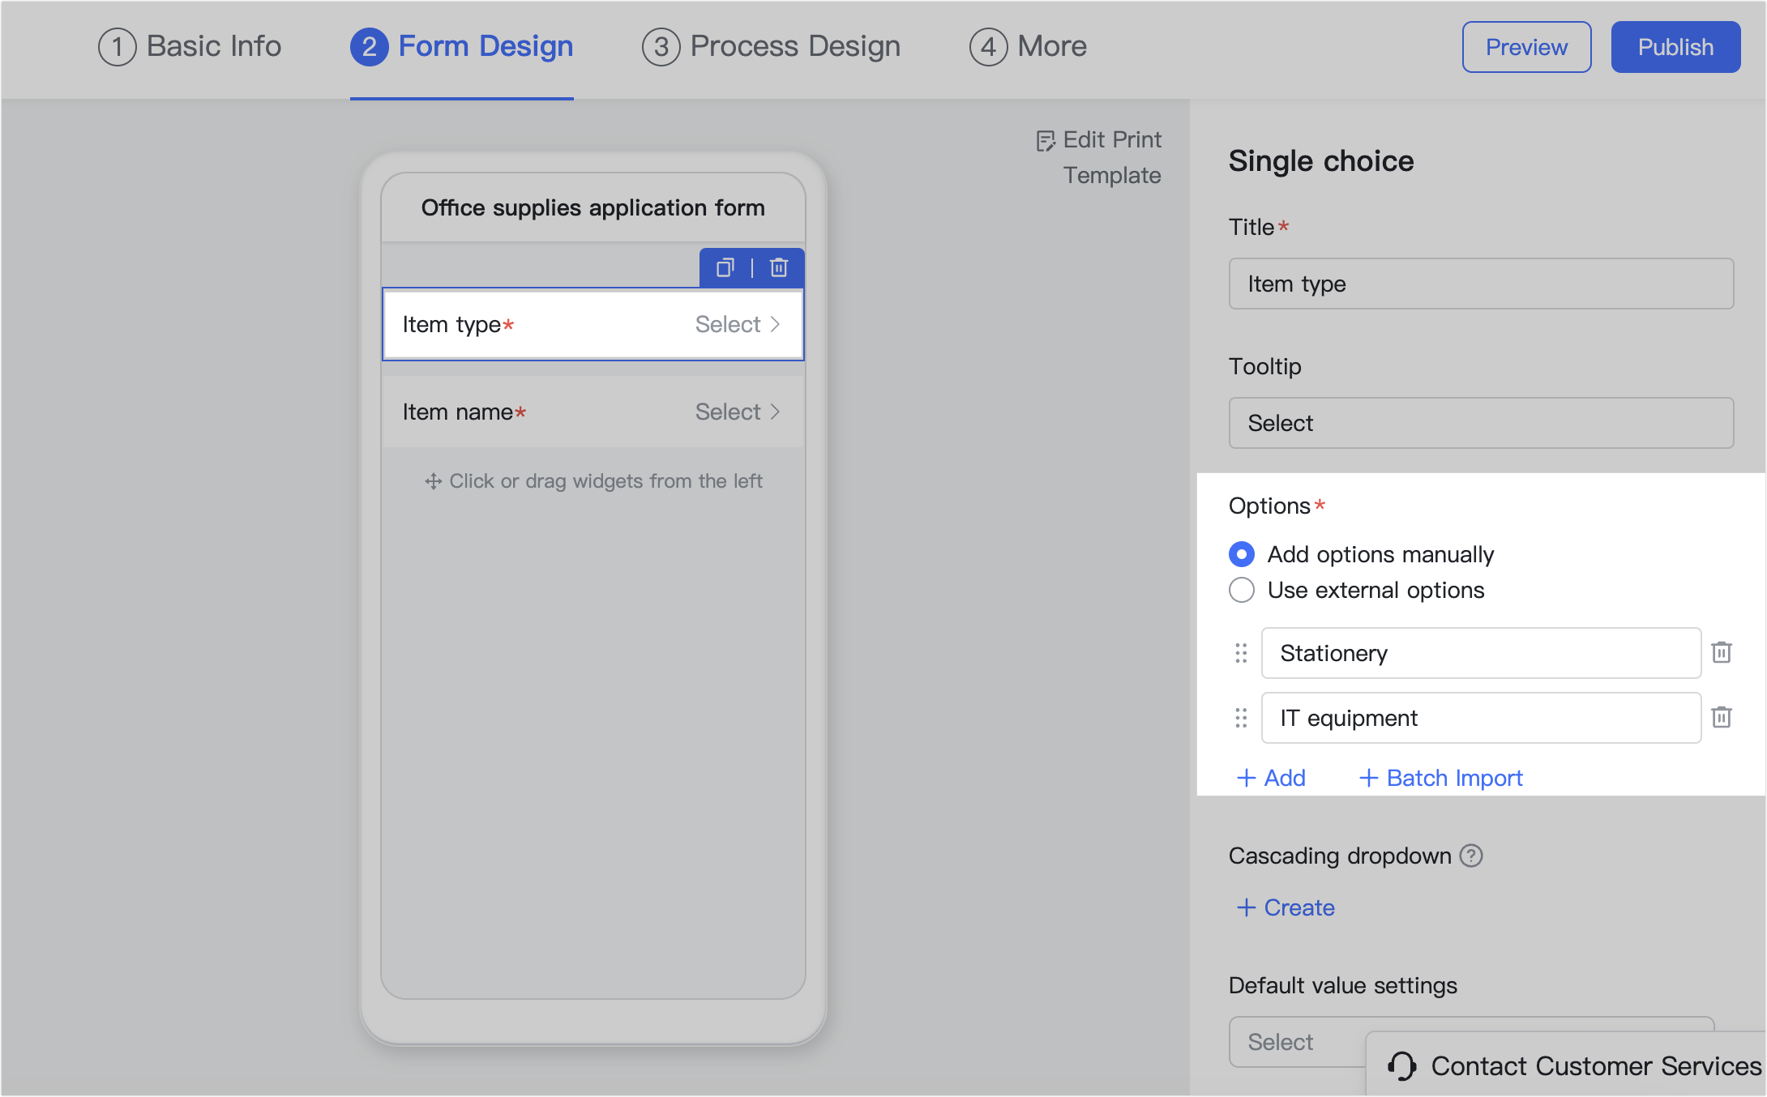Delete the Item type widget via trash icon
Viewport: 1767px width, 1097px height.
pos(777,267)
